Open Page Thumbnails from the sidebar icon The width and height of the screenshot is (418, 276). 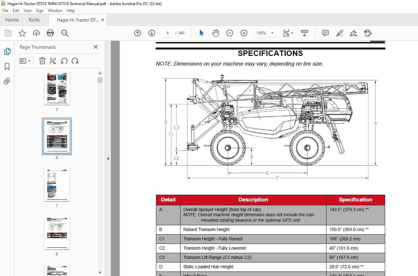click(x=7, y=51)
